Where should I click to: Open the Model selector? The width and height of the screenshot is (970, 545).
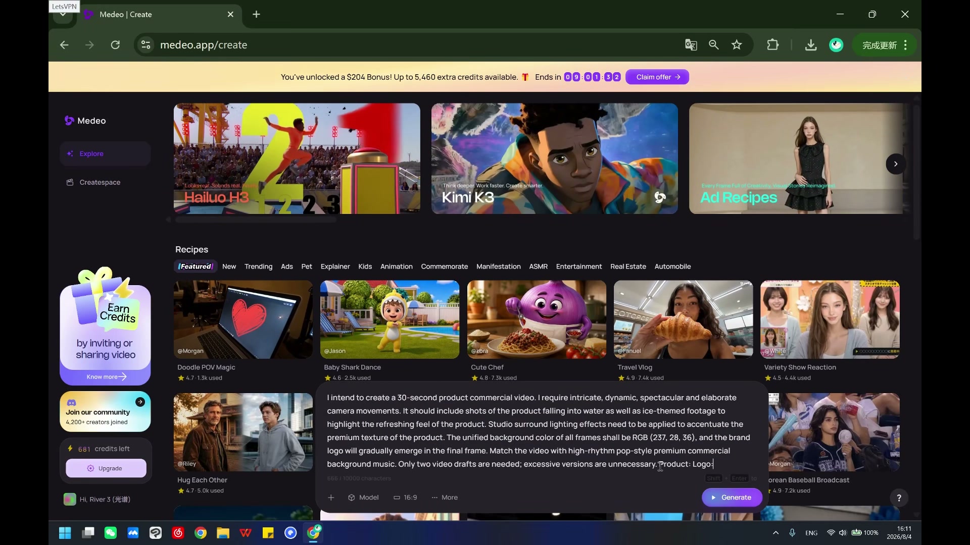pyautogui.click(x=363, y=498)
